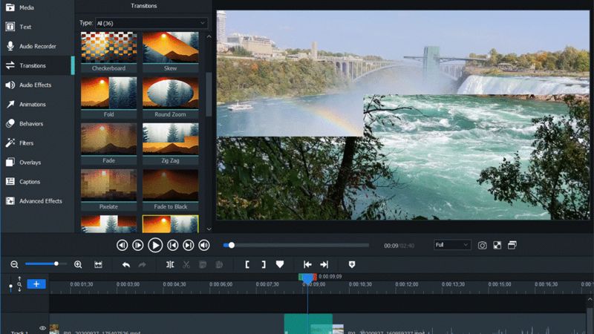Select the Pixelate transition thumbnail
The height and width of the screenshot is (334, 594).
point(108,186)
